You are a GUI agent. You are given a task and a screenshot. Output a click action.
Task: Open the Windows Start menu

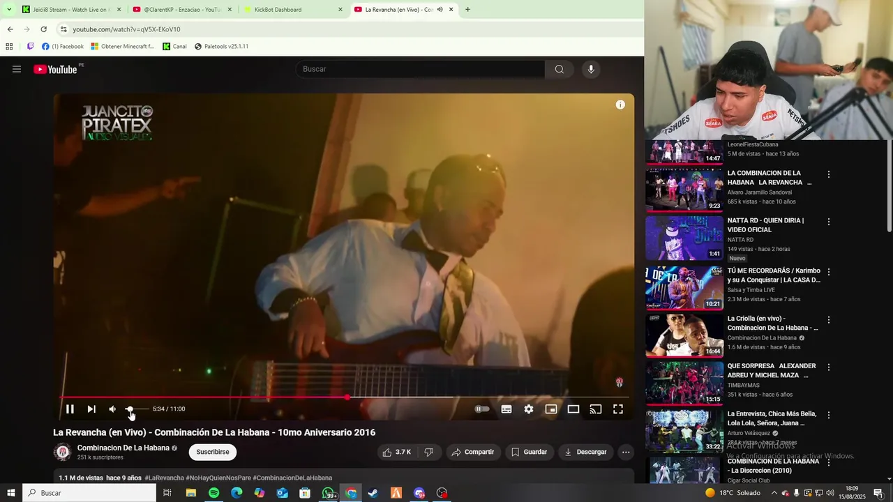tap(11, 493)
